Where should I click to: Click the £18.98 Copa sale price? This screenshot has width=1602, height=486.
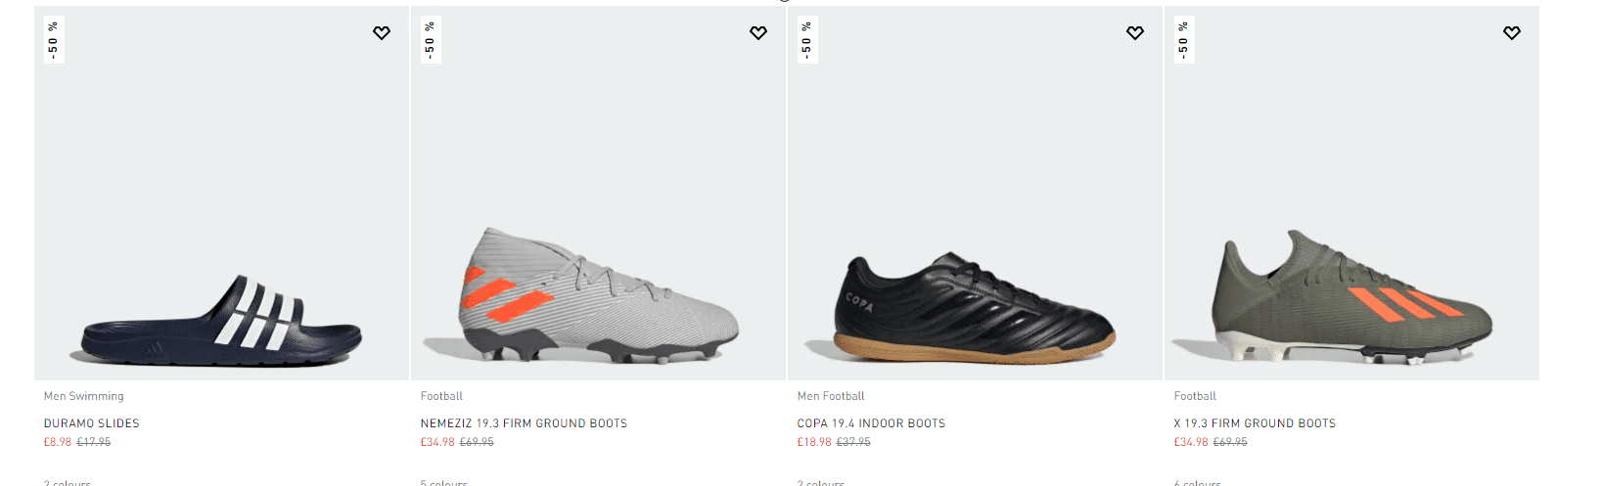pos(814,442)
